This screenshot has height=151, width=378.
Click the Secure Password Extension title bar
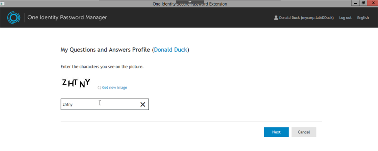(190, 4)
